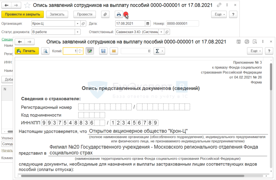Go back in the print form window
Screen dimensions: 276x180
click(20, 42)
